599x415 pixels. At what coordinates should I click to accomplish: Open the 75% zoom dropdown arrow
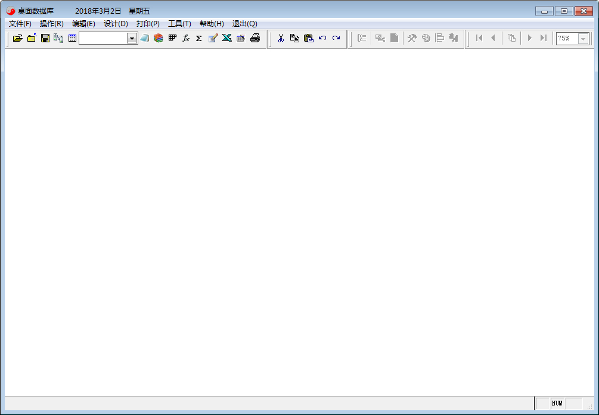[x=583, y=39]
